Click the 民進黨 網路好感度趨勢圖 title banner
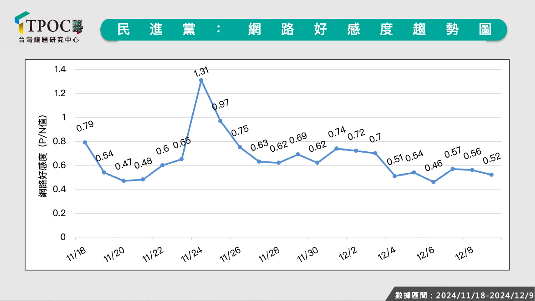The image size is (535, 301). [303, 29]
